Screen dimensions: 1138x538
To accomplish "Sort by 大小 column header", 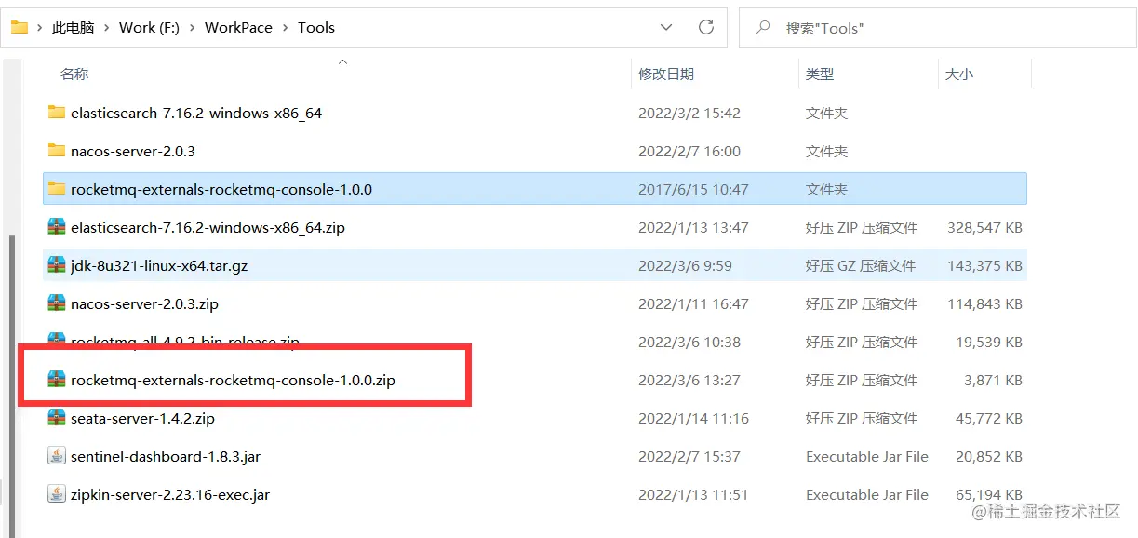I will 959,74.
